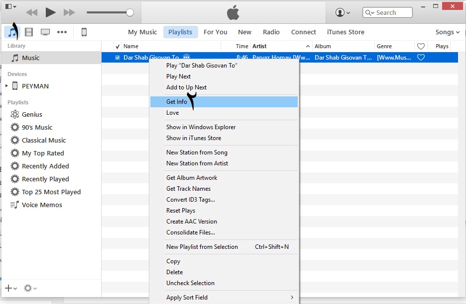This screenshot has height=304, width=466.
Task: Choose Convert ID3 Tags...
Action: [x=224, y=200]
